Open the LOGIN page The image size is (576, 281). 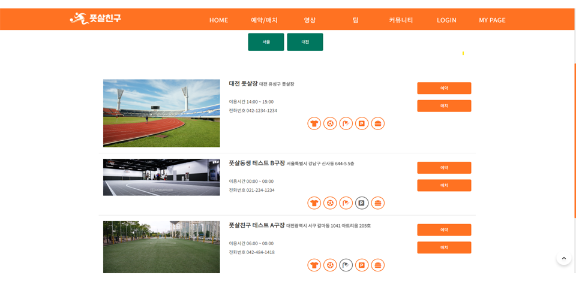(x=446, y=20)
